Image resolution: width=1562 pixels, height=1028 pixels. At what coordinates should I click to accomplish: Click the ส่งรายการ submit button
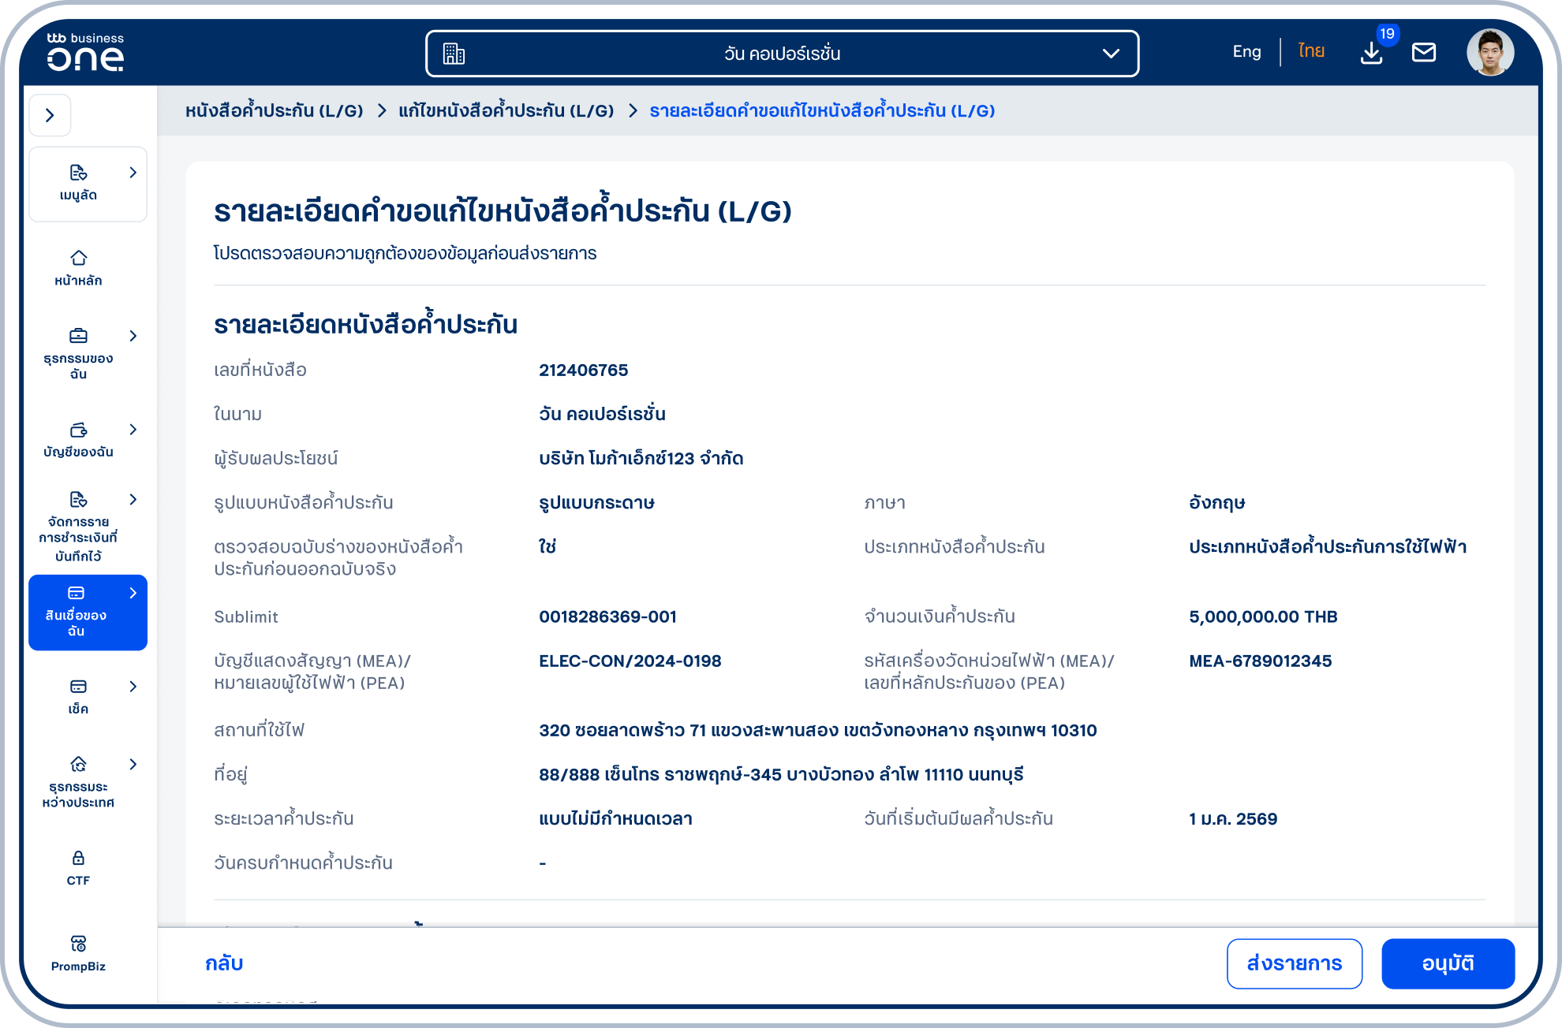tap(1295, 963)
